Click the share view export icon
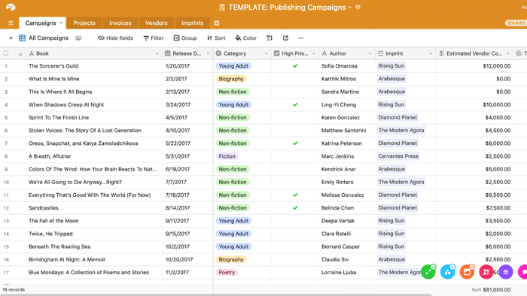This screenshot has height=296, width=527. click(x=285, y=38)
